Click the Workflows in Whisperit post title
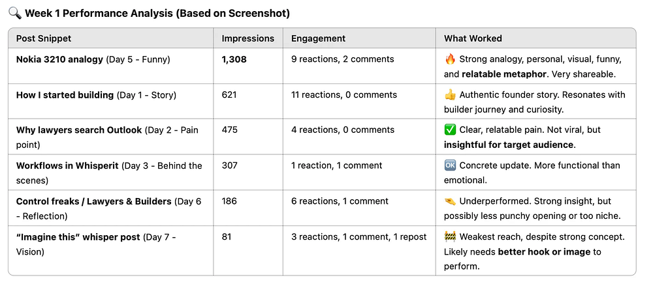The image size is (653, 282). 67,165
